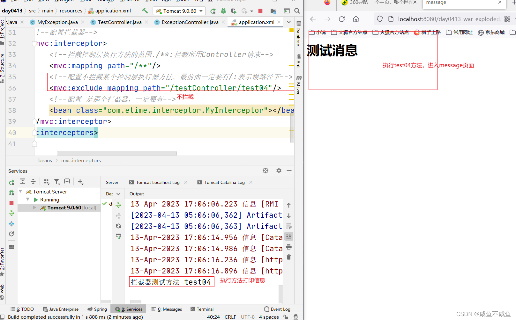This screenshot has width=516, height=320.
Task: Open Java Enterprise tool window
Action: (x=61, y=309)
